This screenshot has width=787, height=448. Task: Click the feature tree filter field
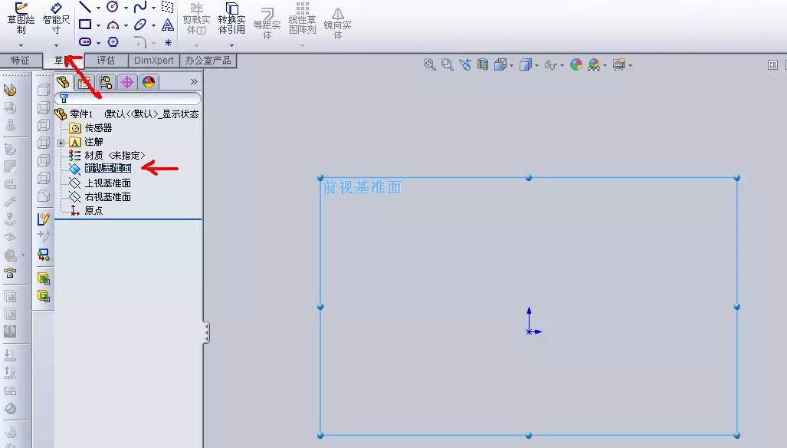tap(128, 98)
